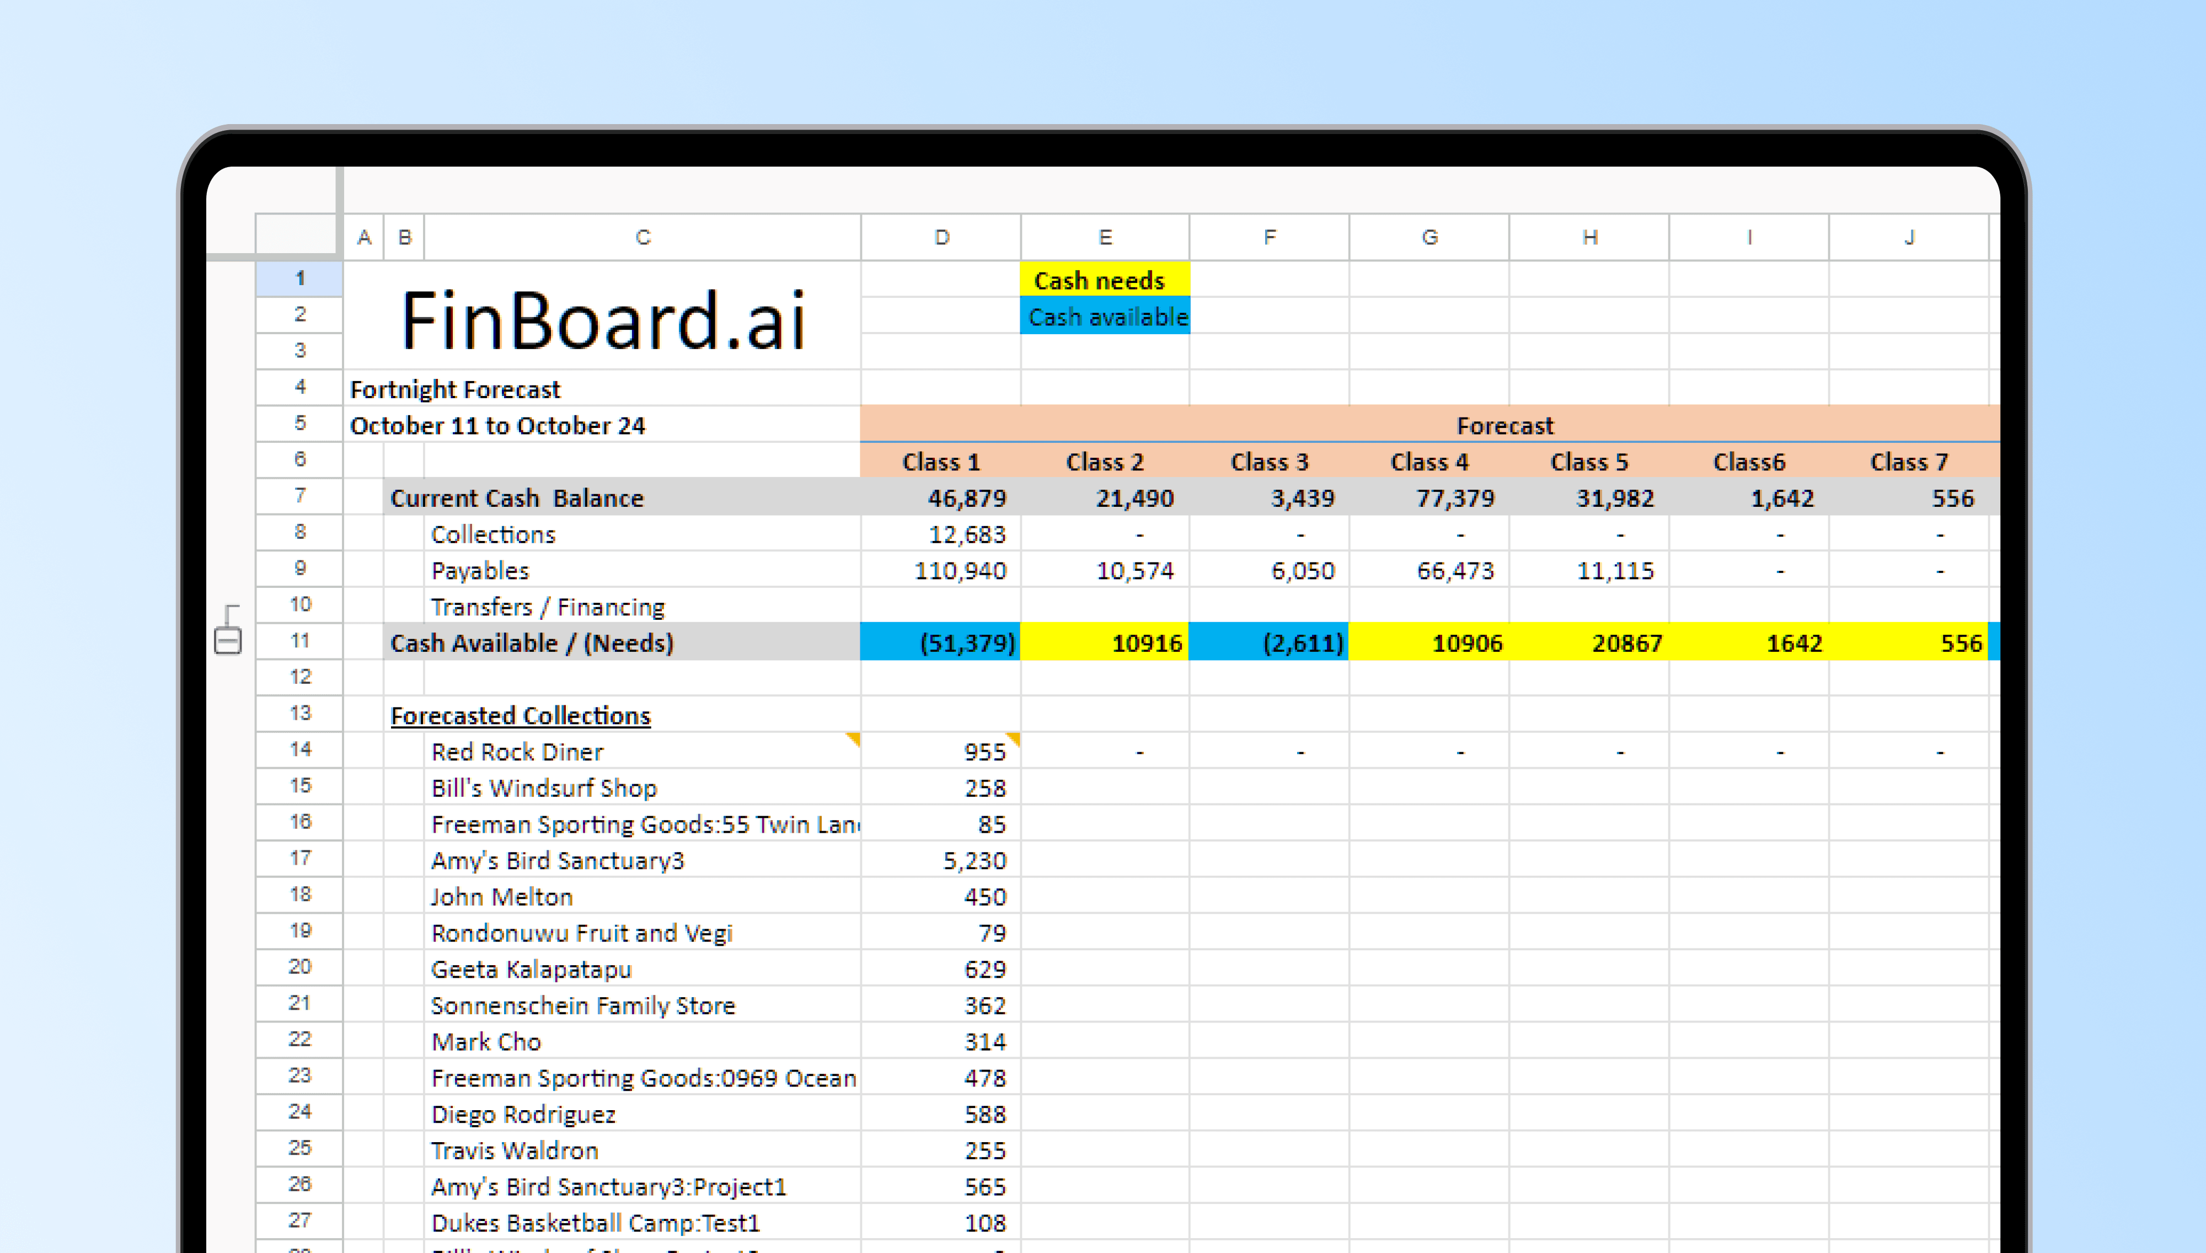Select the Class 3 column label
2206x1253 pixels.
coord(1269,461)
